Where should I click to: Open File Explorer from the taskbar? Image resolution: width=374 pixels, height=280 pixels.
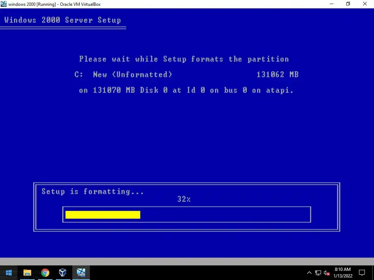pos(27,273)
